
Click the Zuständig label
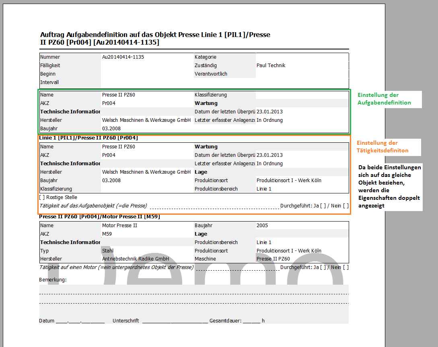pyautogui.click(x=206, y=65)
